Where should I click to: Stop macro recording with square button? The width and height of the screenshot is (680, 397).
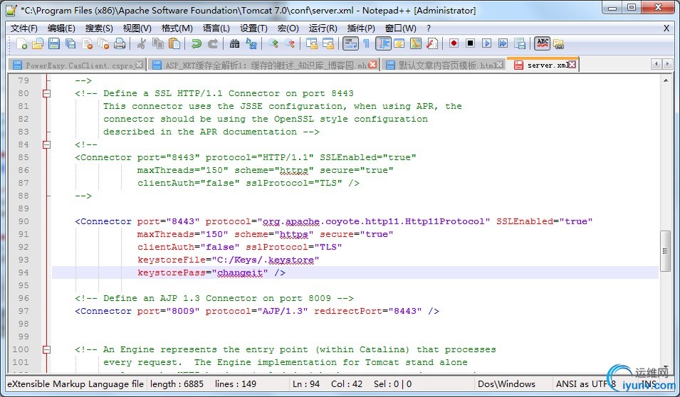pyautogui.click(x=470, y=43)
